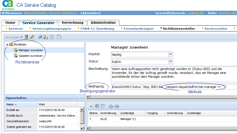Collapse the Eigenschaften panel

(81, 98)
